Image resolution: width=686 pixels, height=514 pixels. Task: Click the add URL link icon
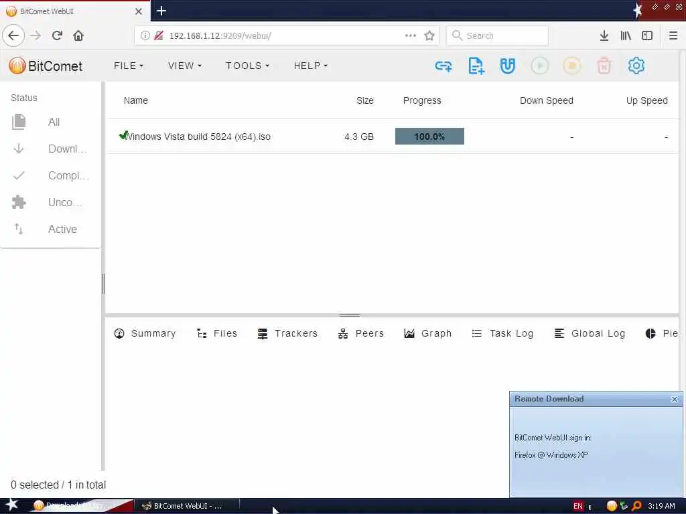(x=443, y=66)
